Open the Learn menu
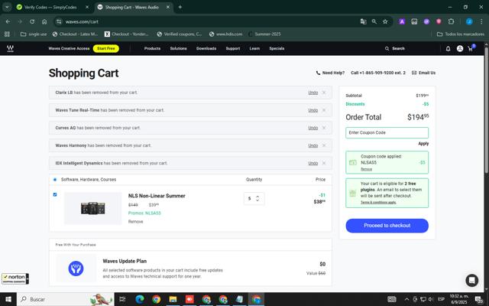The image size is (489, 306). (x=254, y=48)
